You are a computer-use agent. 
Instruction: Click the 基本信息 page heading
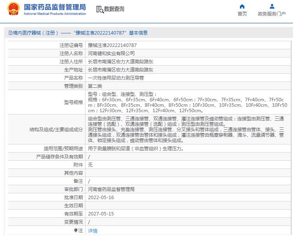click(138, 33)
